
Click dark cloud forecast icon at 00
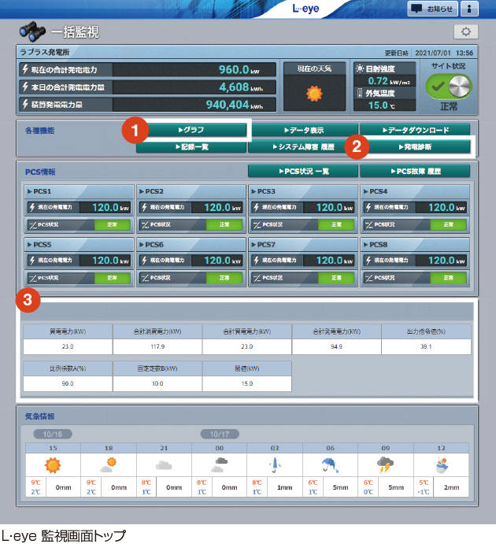(x=219, y=465)
